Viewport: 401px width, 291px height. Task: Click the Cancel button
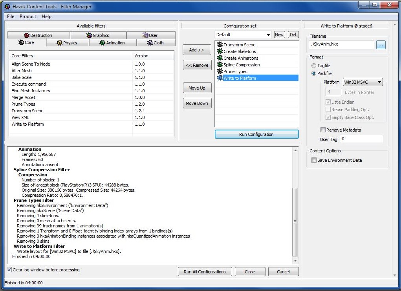pyautogui.click(x=283, y=272)
